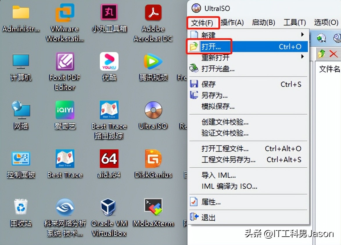This screenshot has width=341, height=245.
Task: Open the 选项(O) menu
Action: (326, 22)
